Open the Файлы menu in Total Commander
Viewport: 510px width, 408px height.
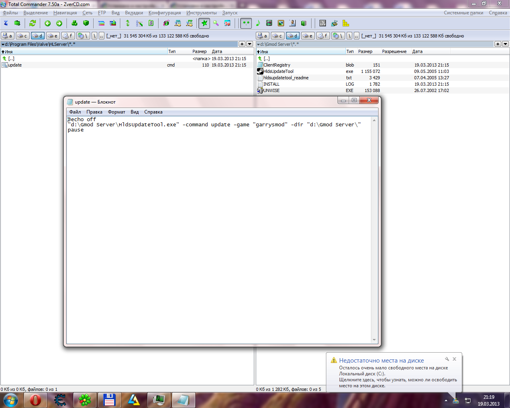(x=10, y=13)
